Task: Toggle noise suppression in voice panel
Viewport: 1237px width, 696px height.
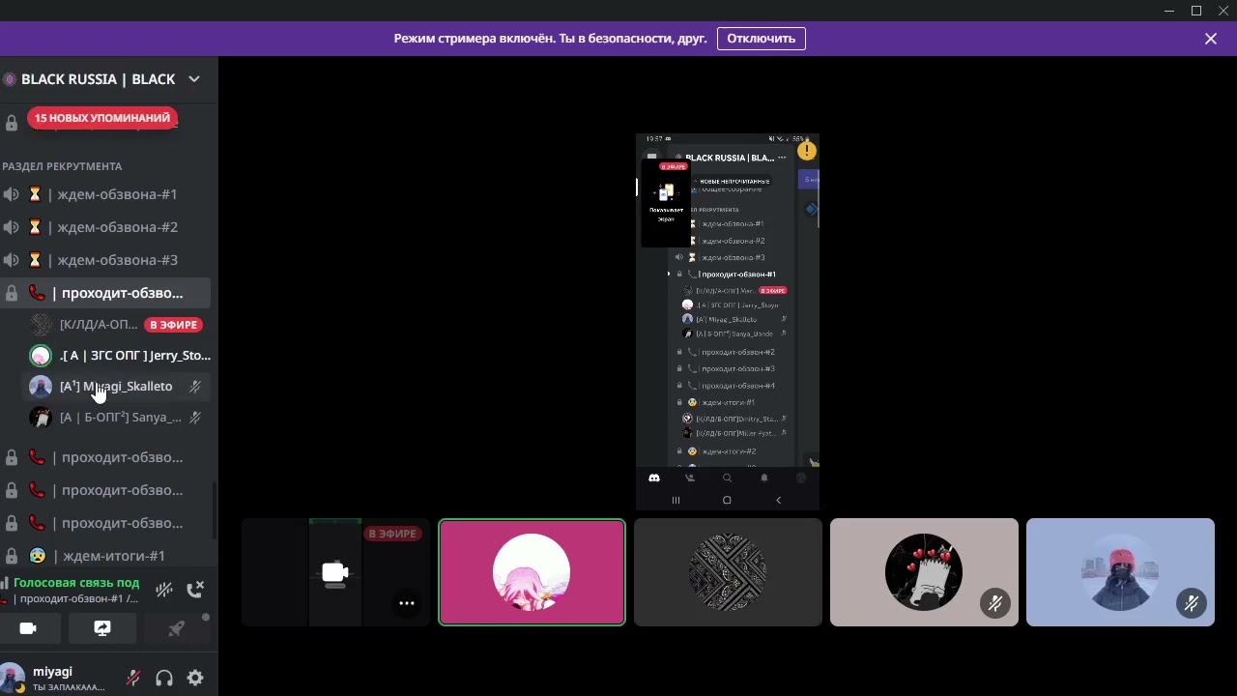Action: coord(165,589)
